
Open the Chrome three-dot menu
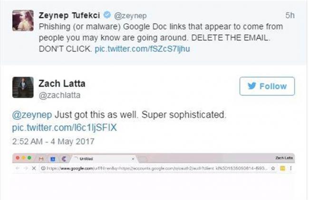click(x=290, y=168)
